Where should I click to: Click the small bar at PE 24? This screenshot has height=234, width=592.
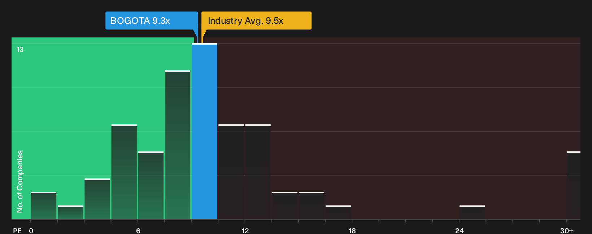point(472,212)
